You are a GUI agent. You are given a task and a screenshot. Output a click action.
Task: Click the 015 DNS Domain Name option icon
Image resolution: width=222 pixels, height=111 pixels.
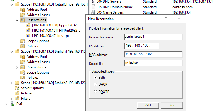point(93,7)
